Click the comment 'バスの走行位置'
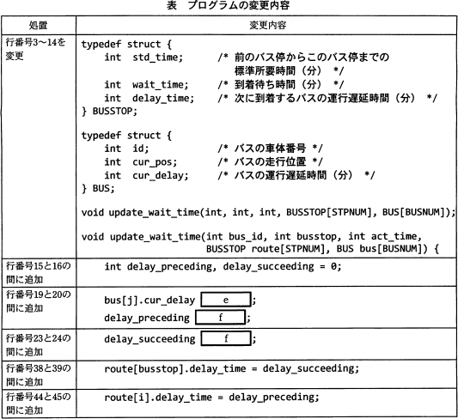 point(270,161)
